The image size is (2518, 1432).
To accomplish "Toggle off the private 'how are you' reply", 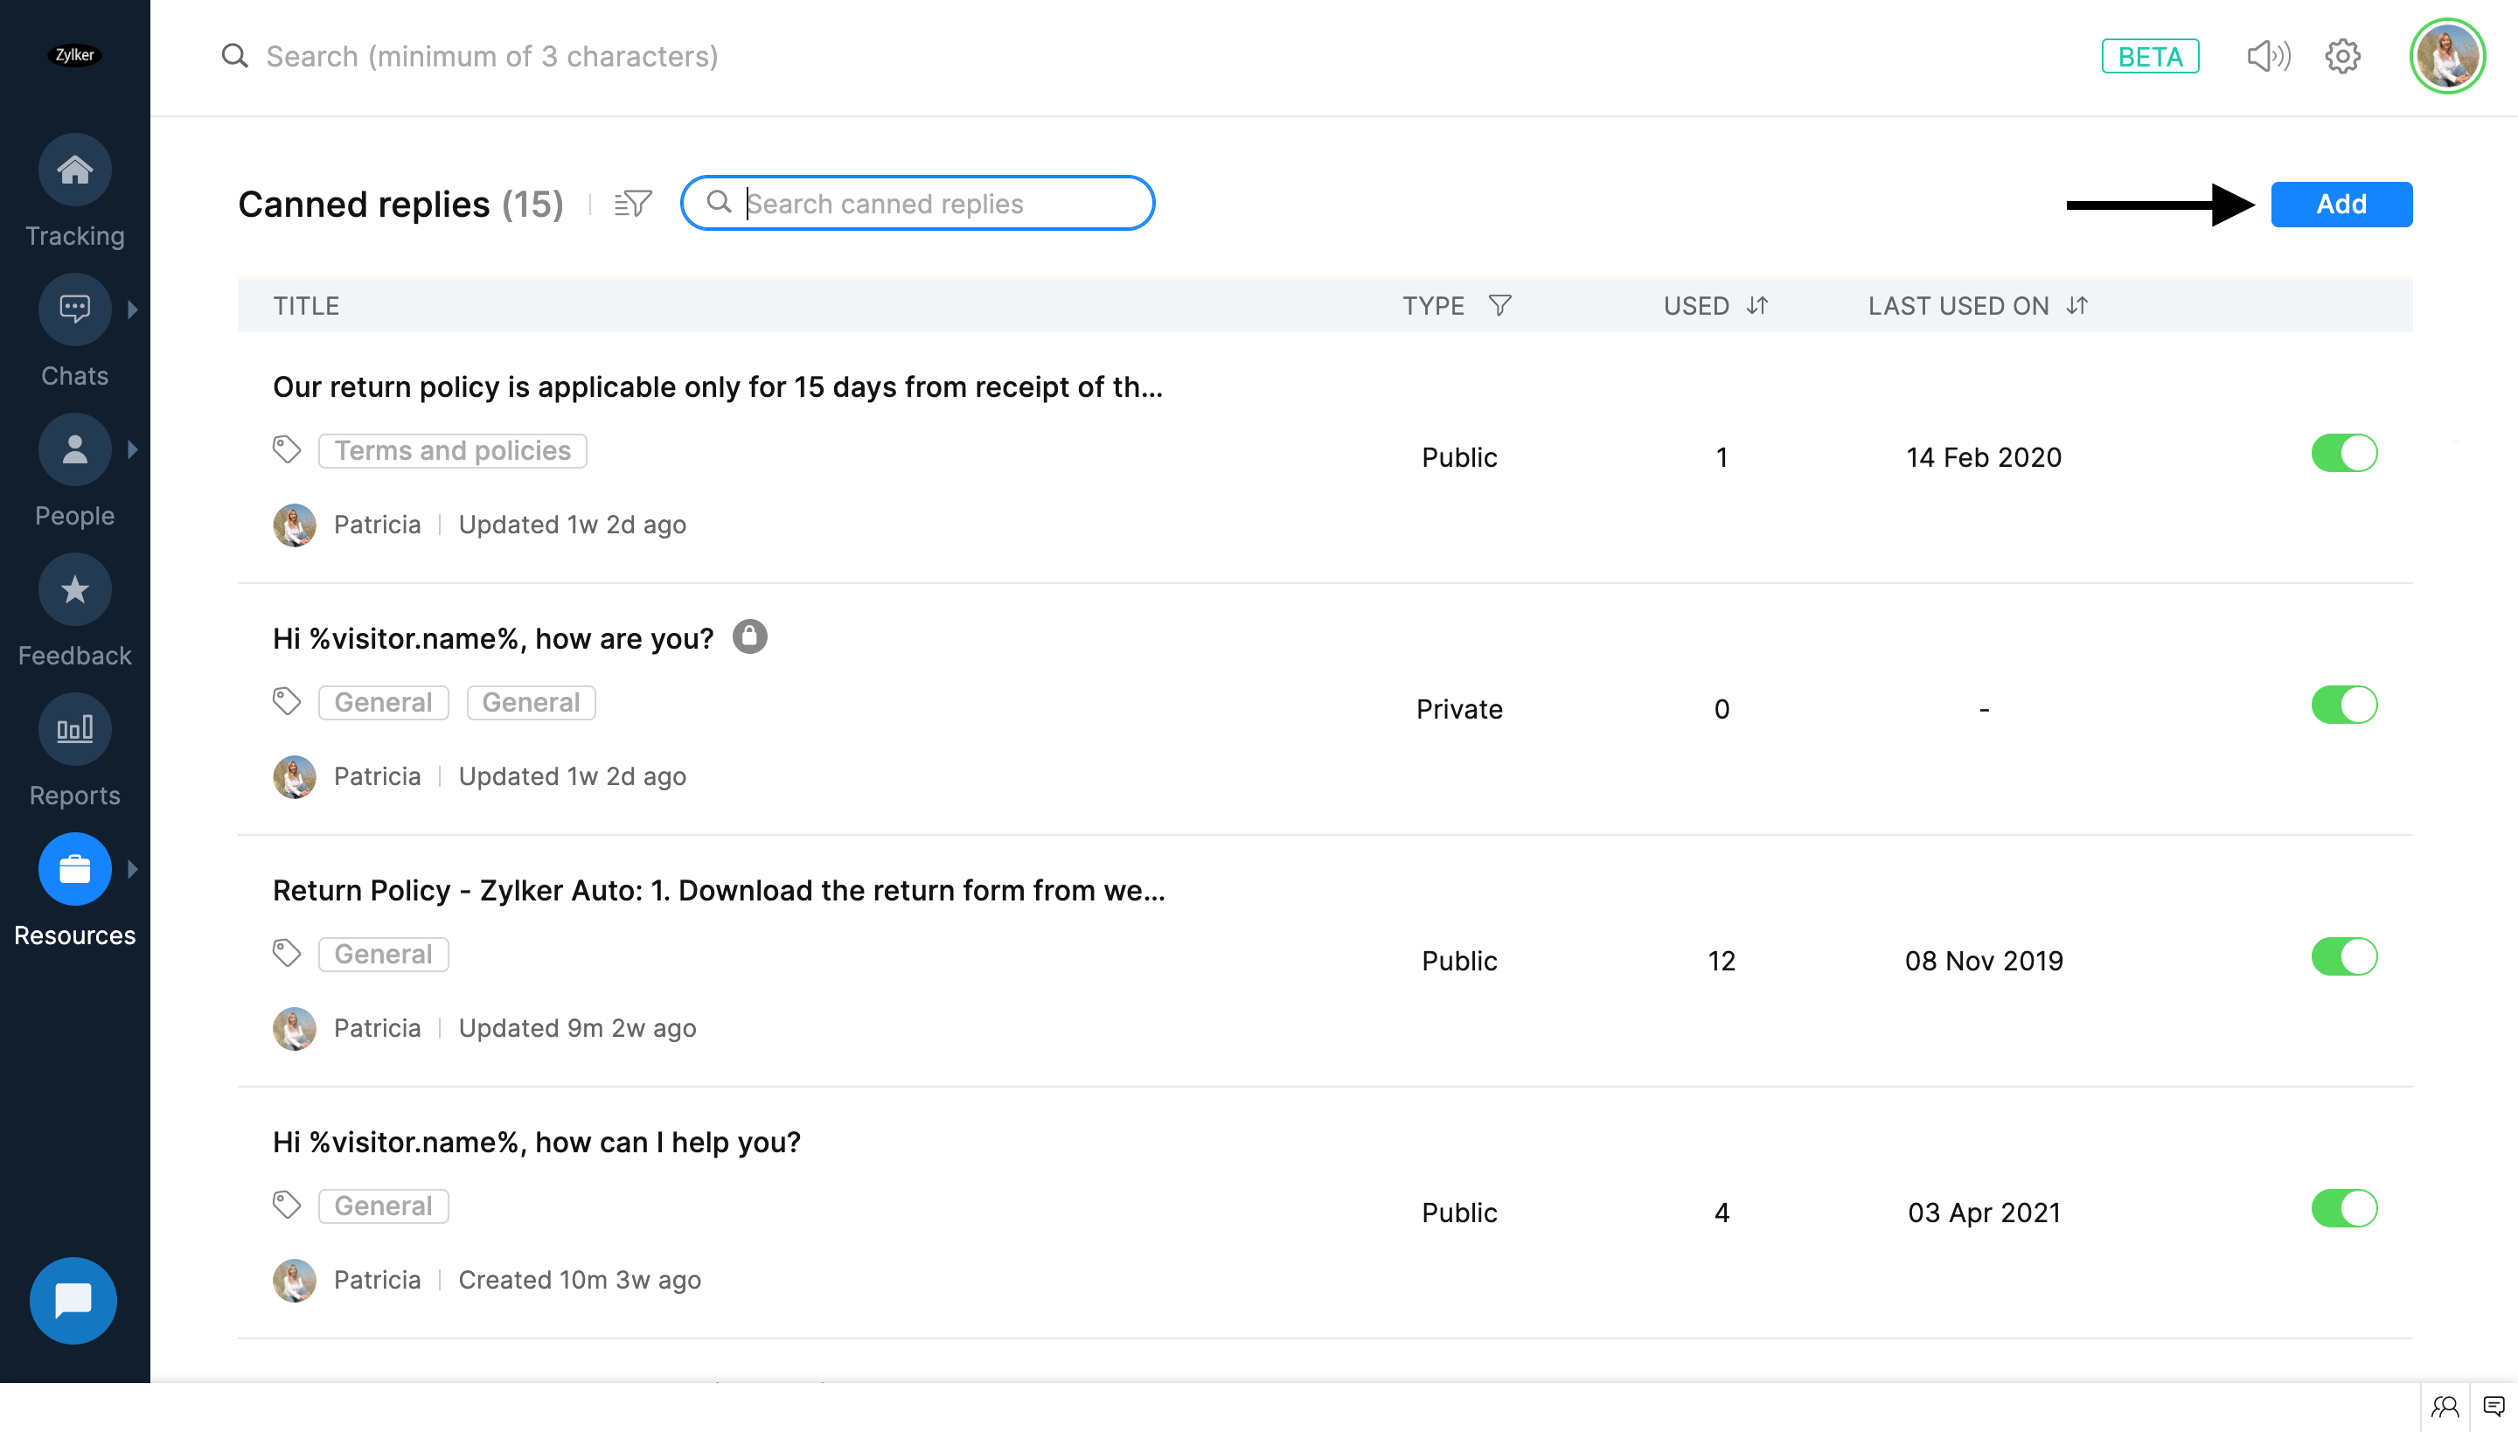I will pos(2344,706).
